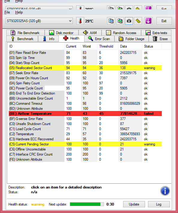Select the (0A) Spin Retry Count row
The image size is (178, 213).
pos(85,83)
